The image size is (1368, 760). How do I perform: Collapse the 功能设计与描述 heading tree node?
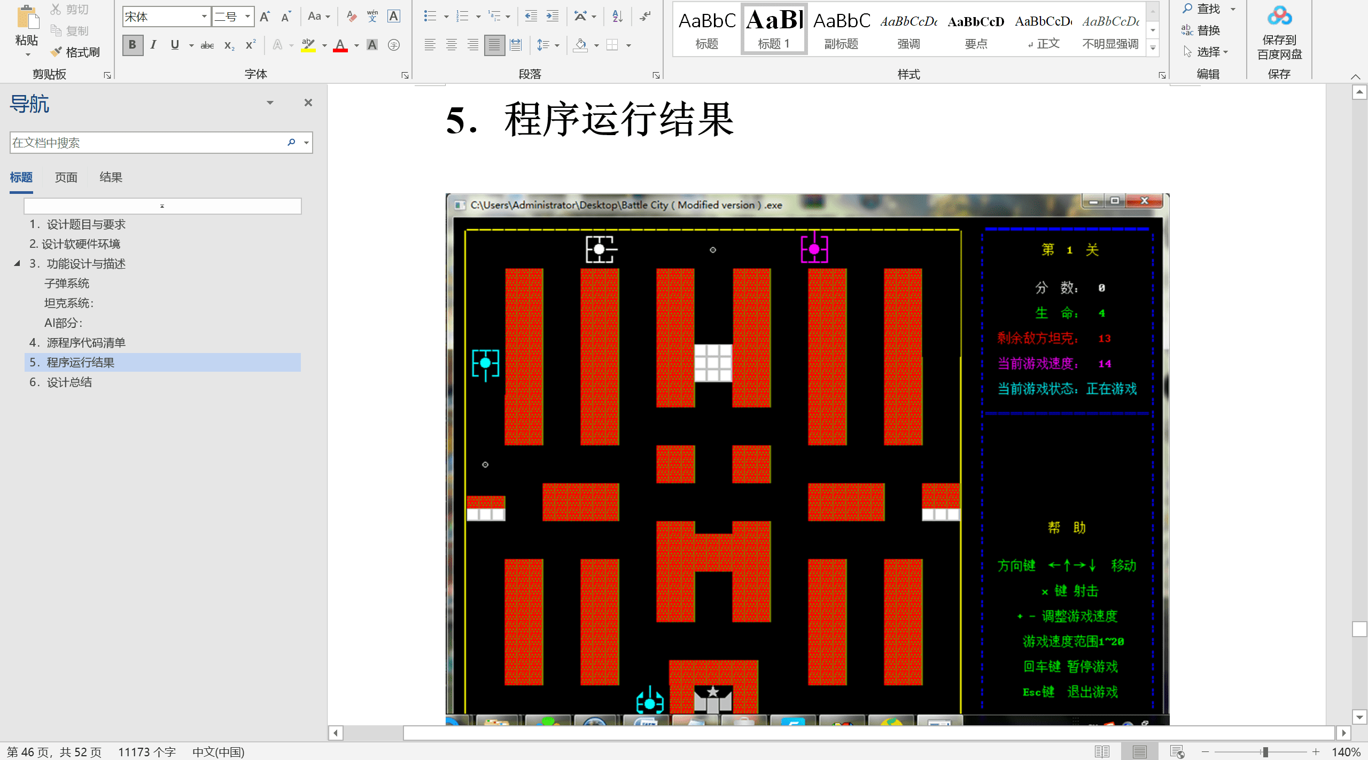(x=17, y=263)
